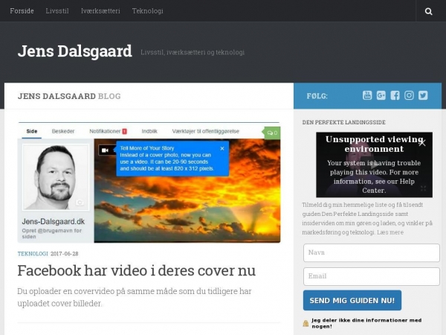Click the DEN PERFEKTE LANDINGSSIDE heading

(344, 123)
